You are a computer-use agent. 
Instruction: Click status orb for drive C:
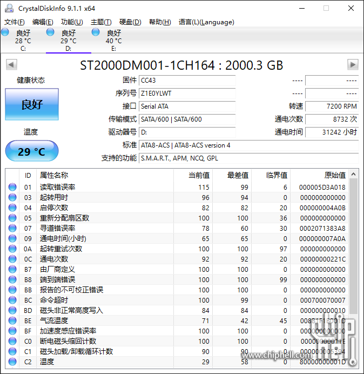coord(5,32)
